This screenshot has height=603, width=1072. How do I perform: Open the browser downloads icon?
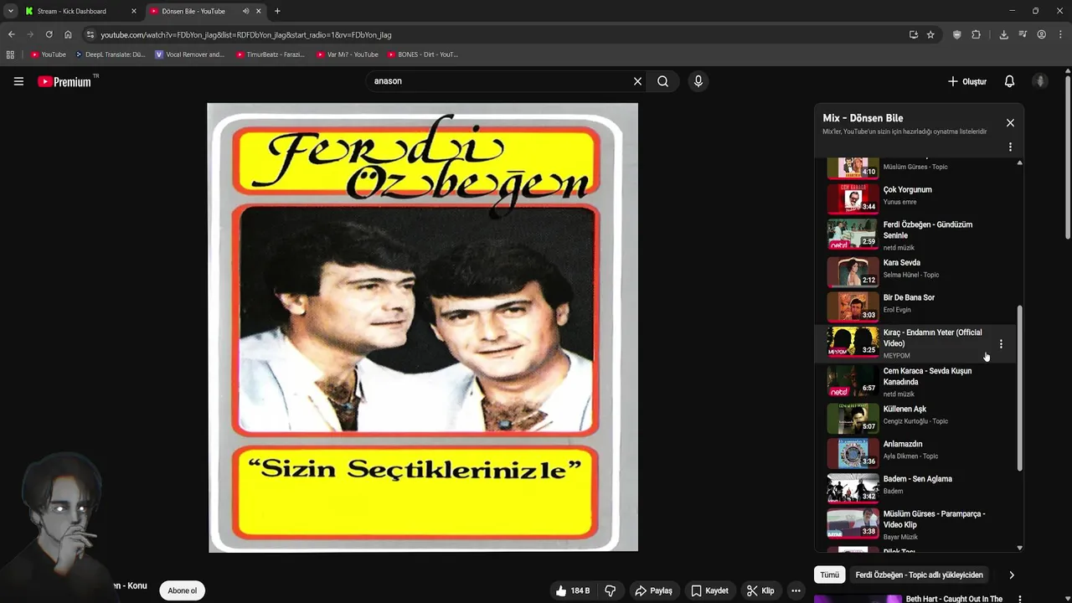point(1003,34)
